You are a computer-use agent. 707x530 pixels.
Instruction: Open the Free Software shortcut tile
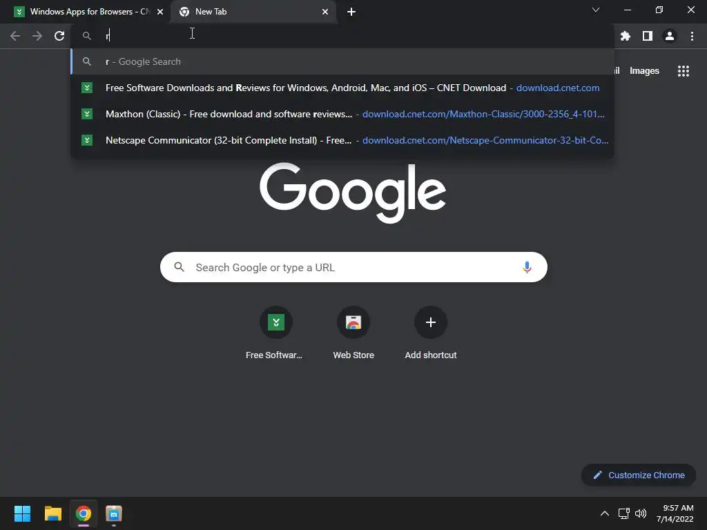[275, 333]
